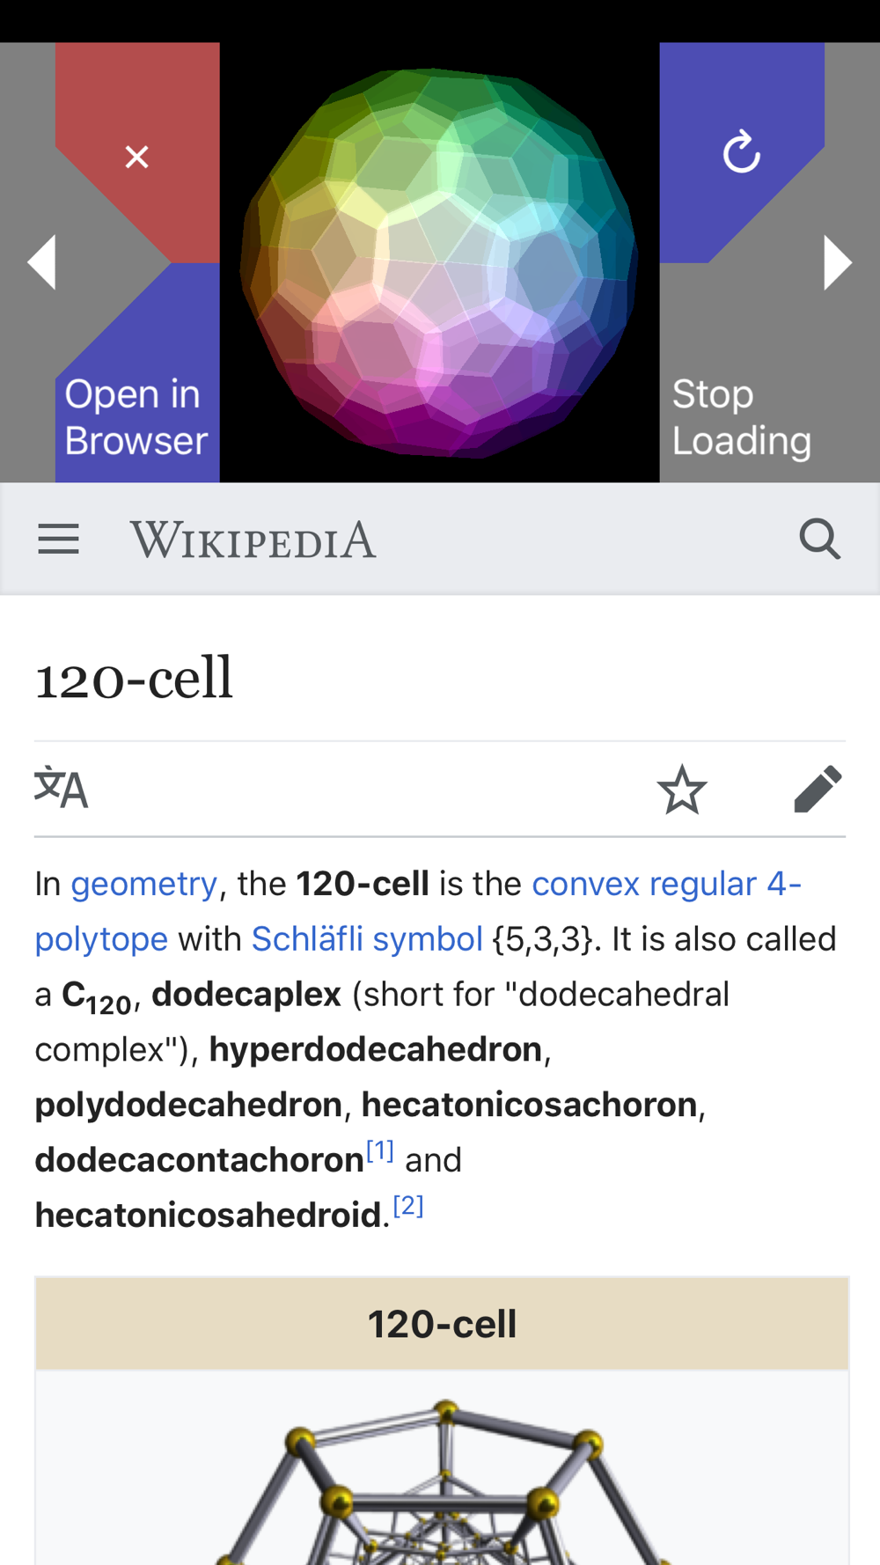Tap the Wikipedia wordmark logo
Screen dimensions: 880x1565
pos(253,540)
